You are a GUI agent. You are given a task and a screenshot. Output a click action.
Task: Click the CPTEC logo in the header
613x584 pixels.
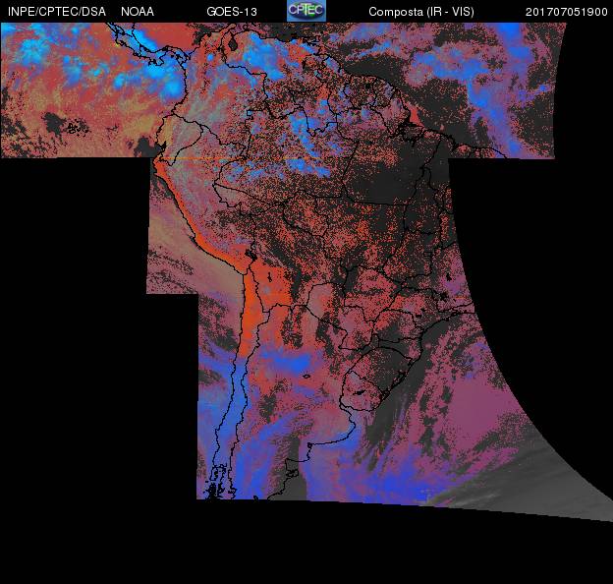click(306, 11)
